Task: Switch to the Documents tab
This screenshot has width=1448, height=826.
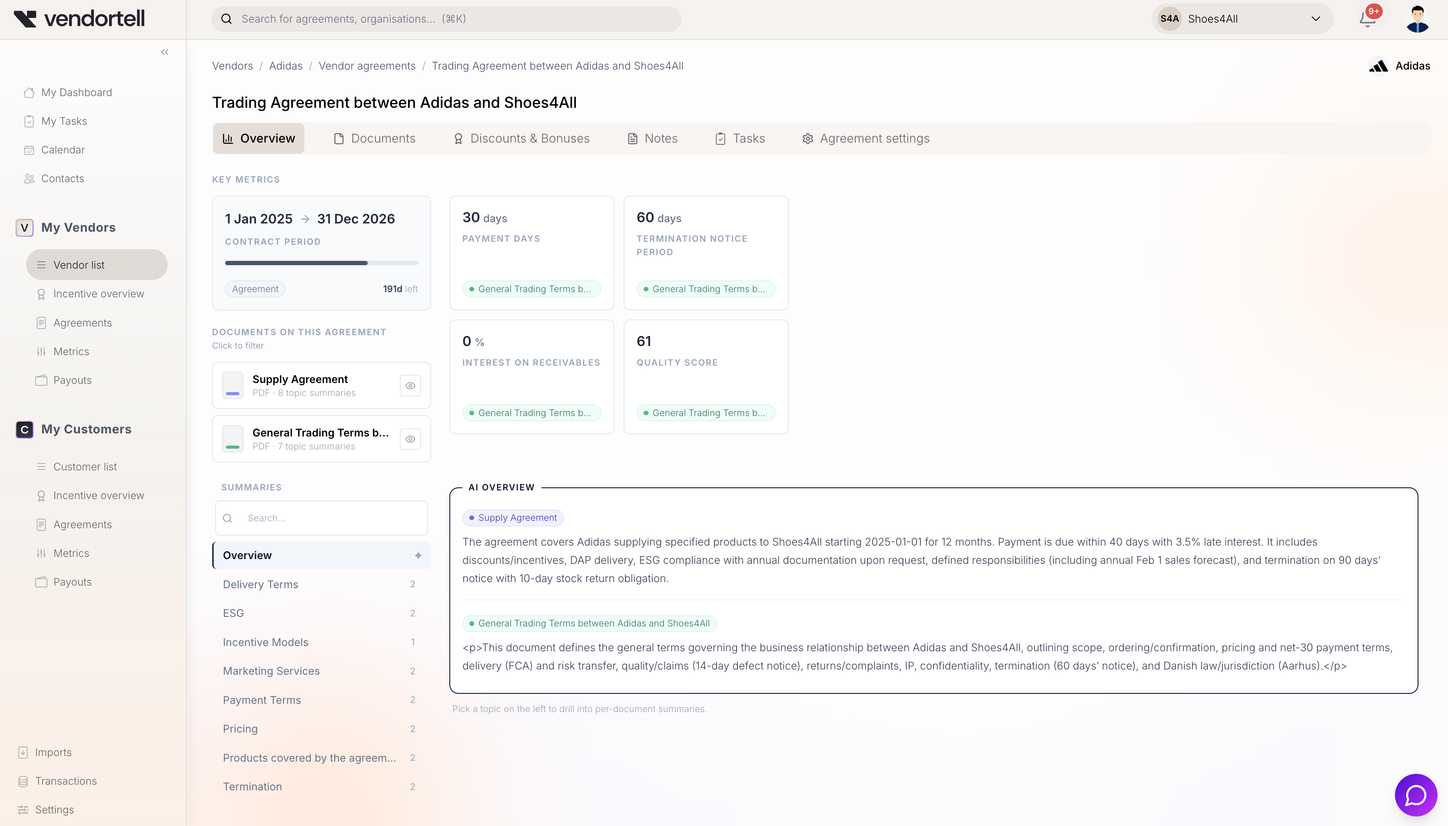Action: 375,138
